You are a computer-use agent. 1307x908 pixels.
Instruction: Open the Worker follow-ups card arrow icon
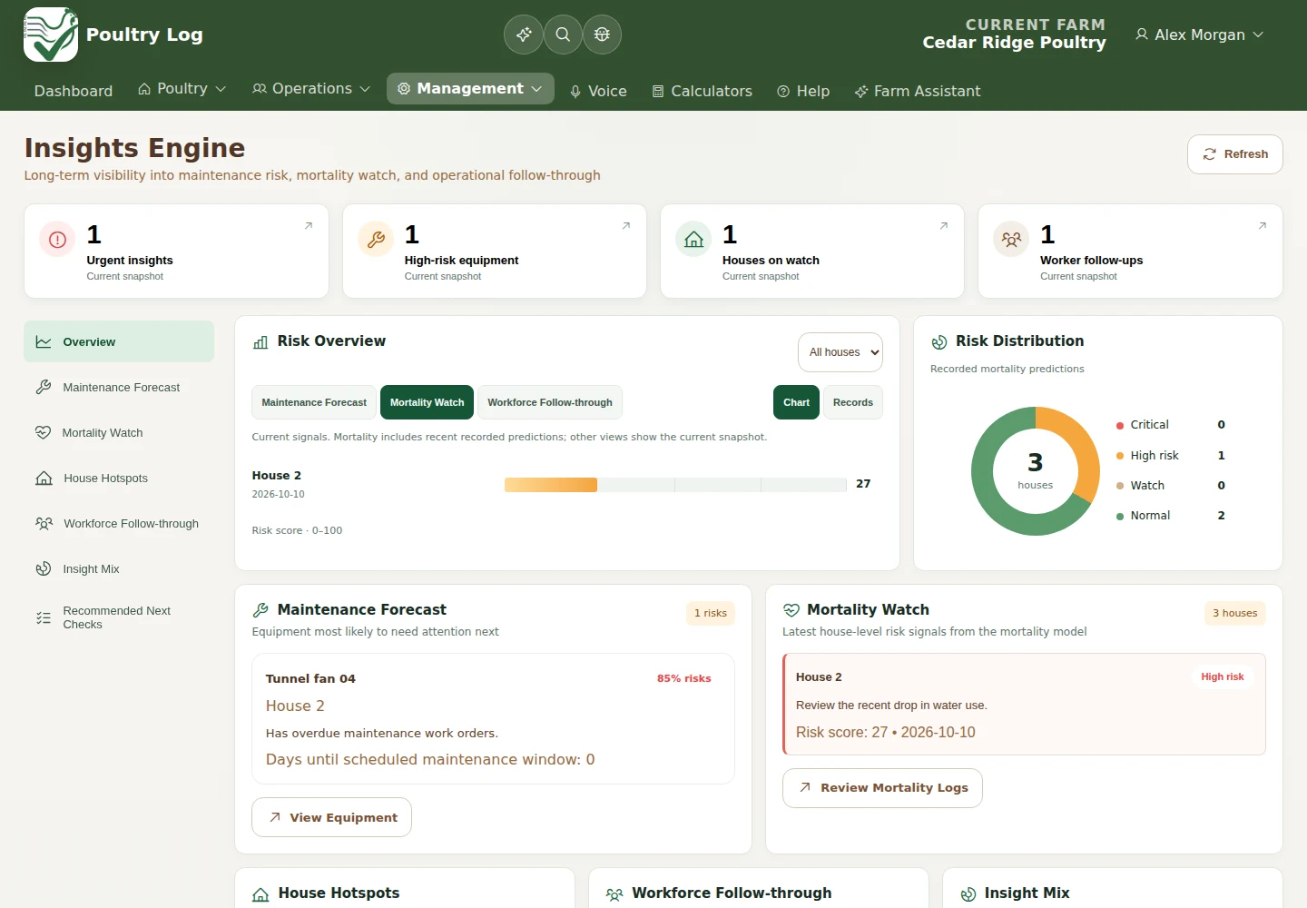1262,225
